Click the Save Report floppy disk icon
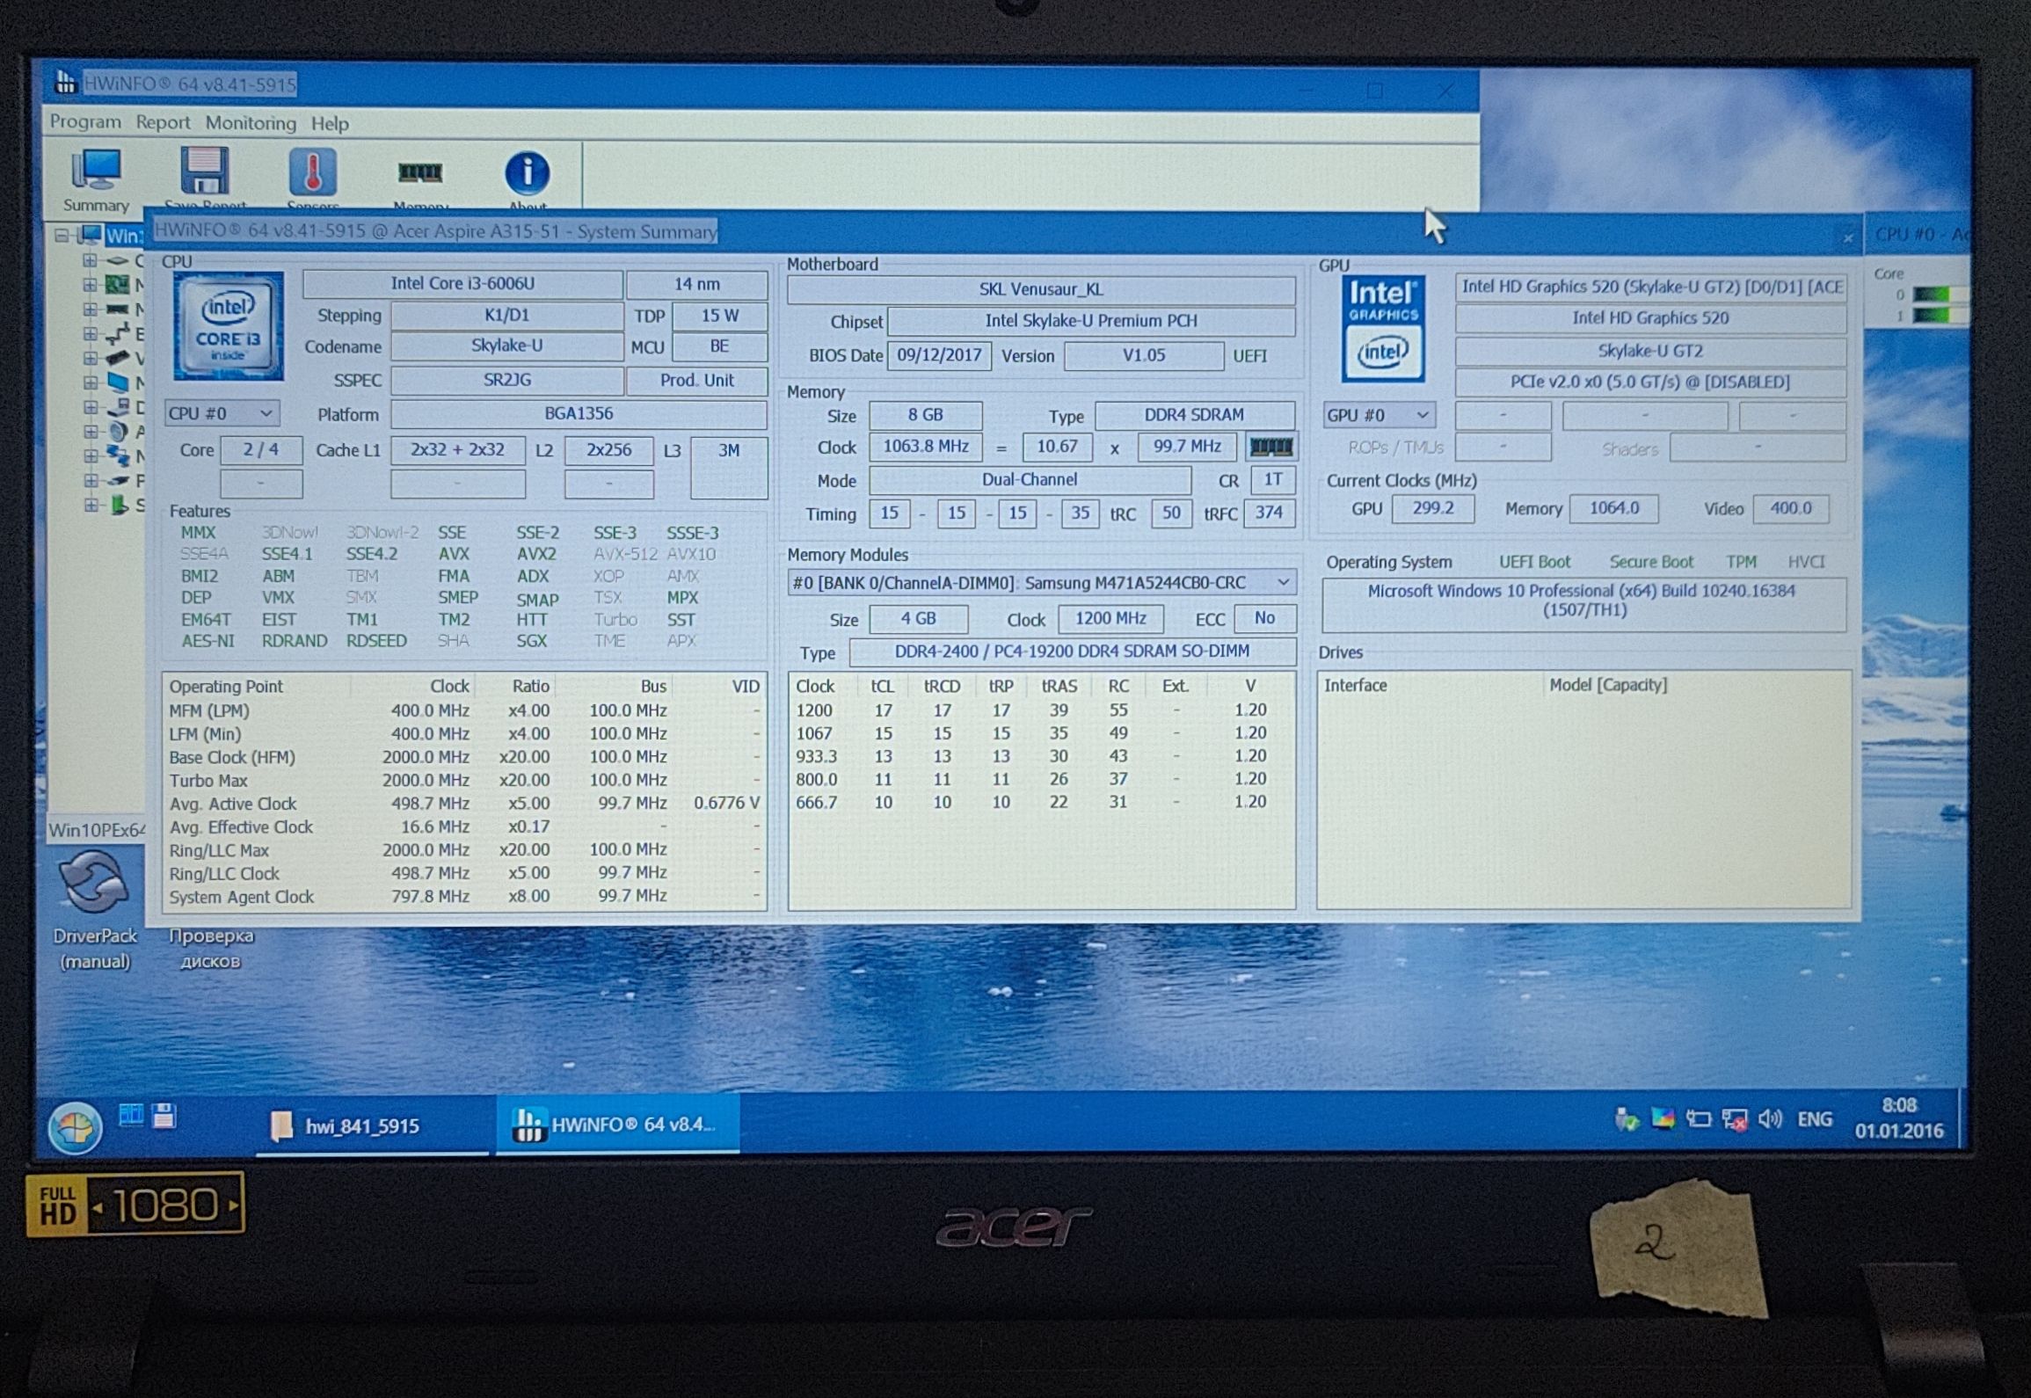This screenshot has width=2031, height=1398. coord(205,172)
